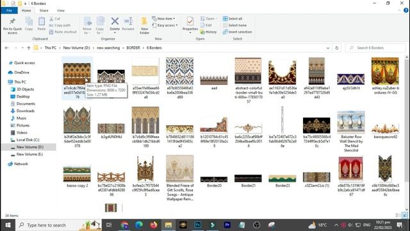Click Select all
Image resolution: width=410 pixels, height=231 pixels.
coord(232,19)
